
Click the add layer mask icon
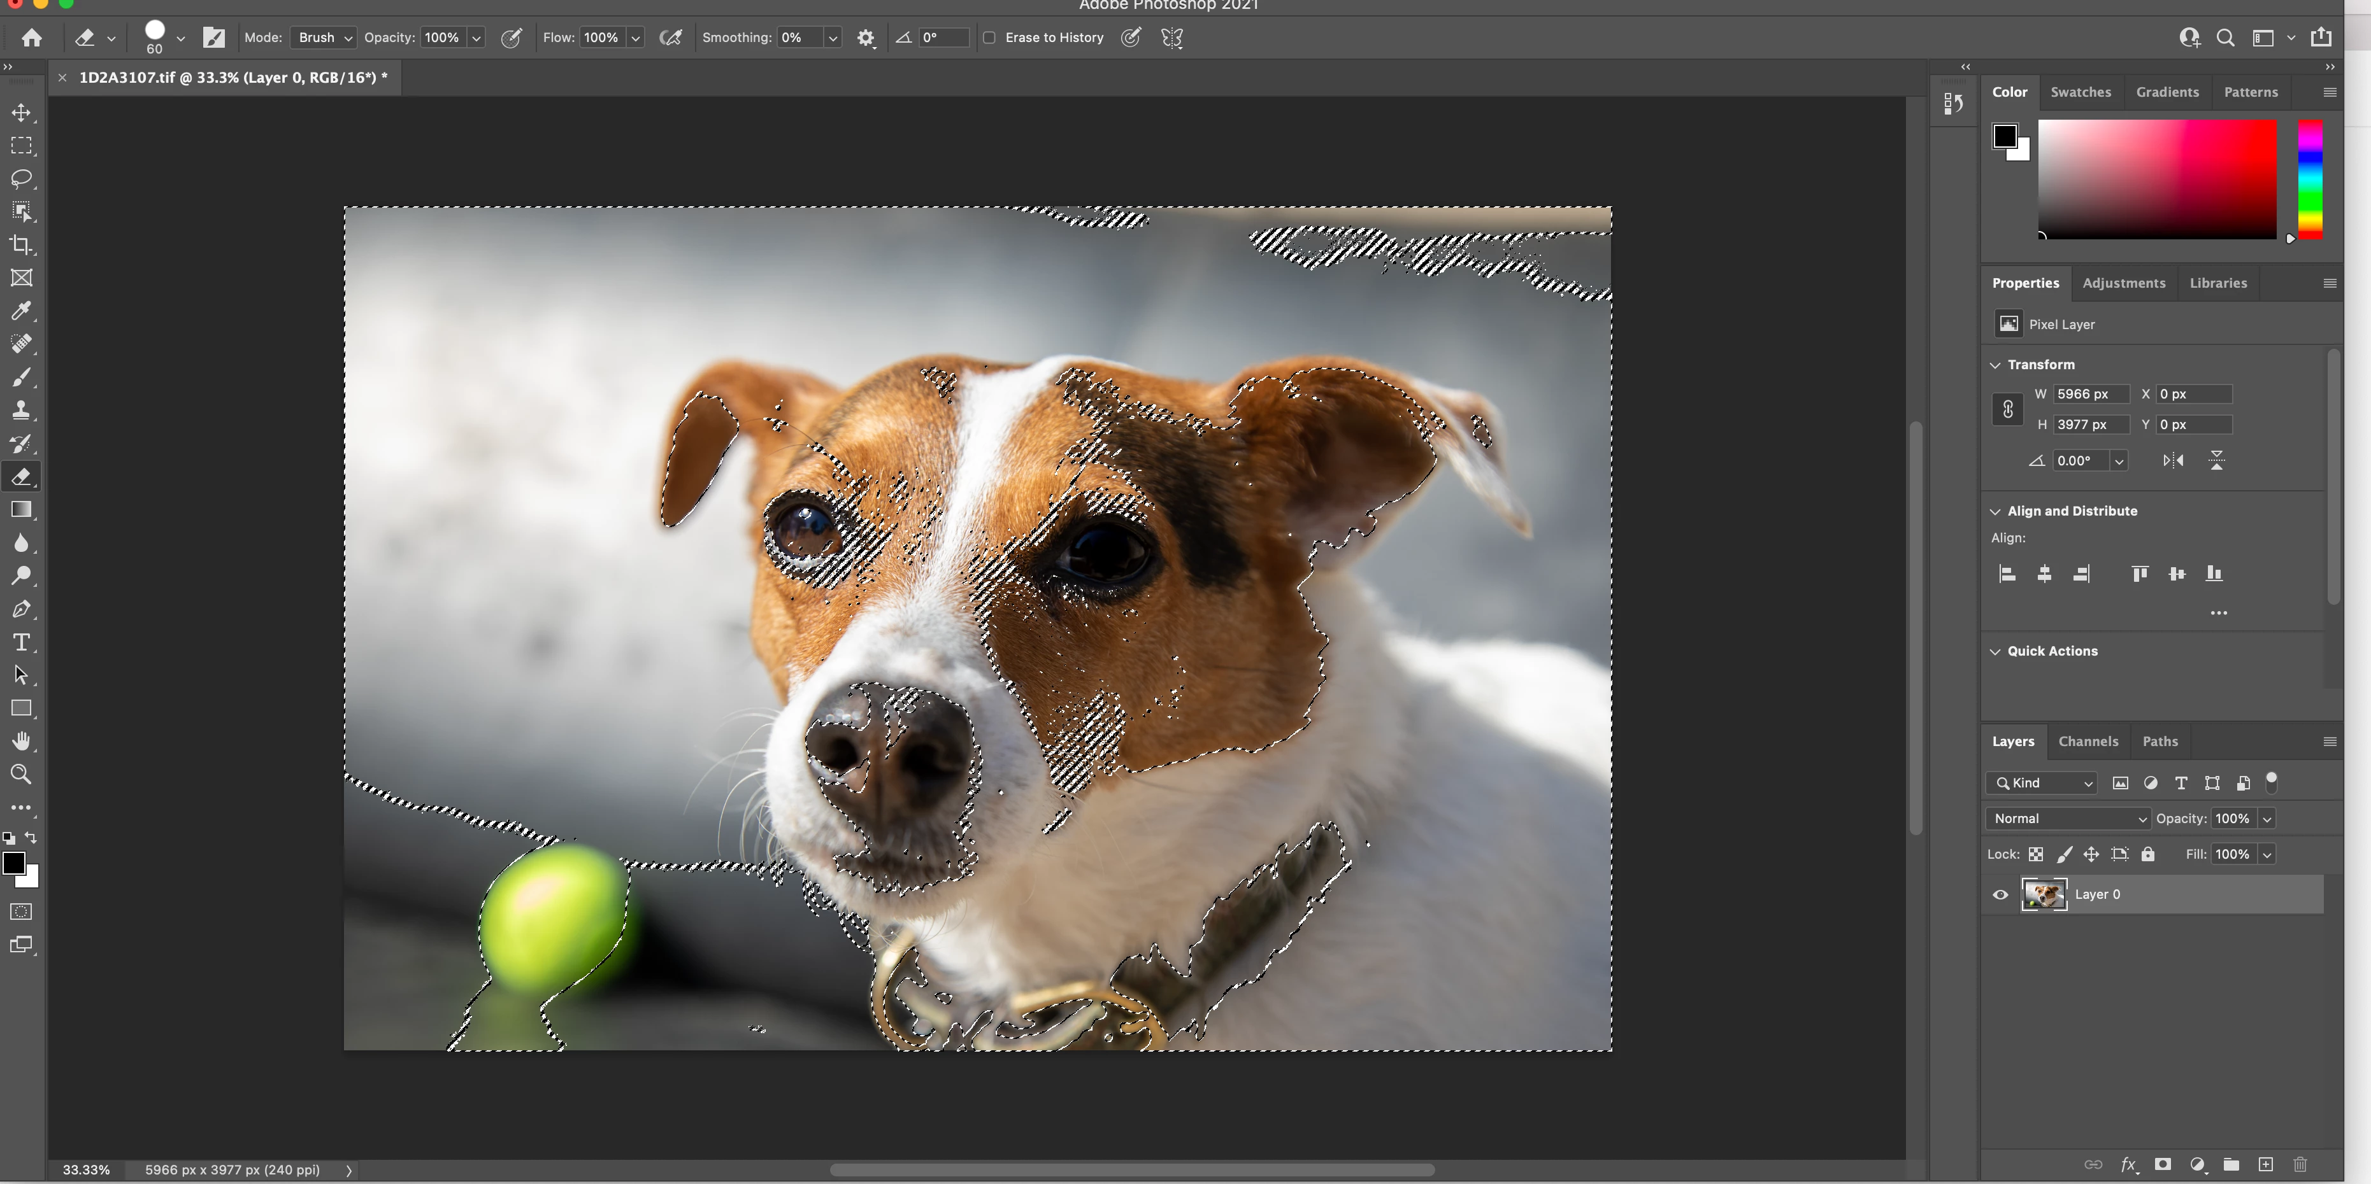[x=2163, y=1165]
